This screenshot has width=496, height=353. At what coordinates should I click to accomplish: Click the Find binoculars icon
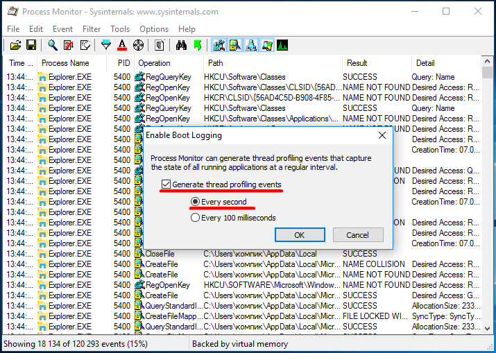(x=181, y=45)
